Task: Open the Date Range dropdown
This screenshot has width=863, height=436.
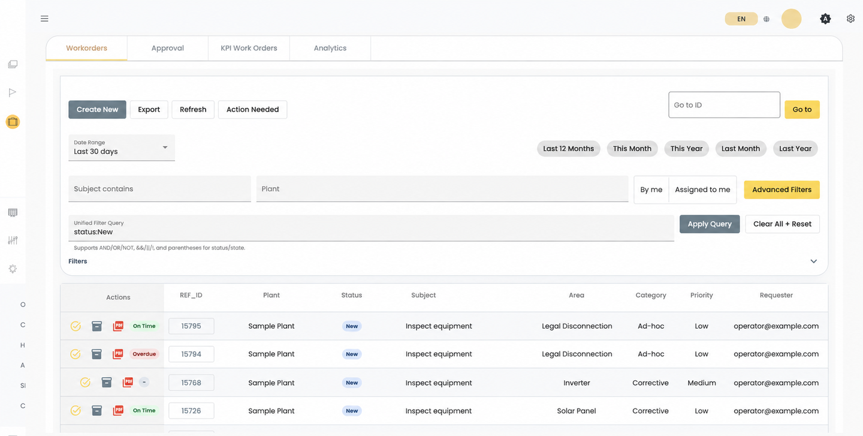Action: (x=122, y=148)
